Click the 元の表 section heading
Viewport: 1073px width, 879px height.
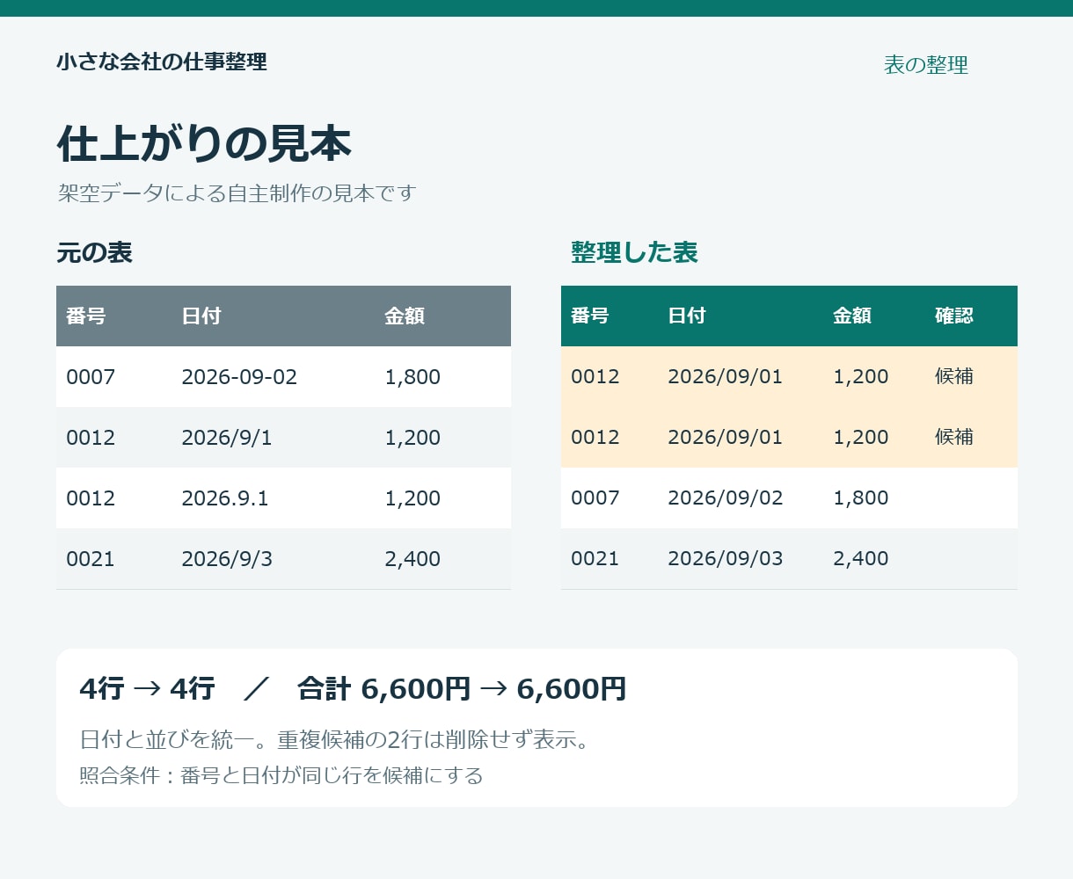coord(94,253)
